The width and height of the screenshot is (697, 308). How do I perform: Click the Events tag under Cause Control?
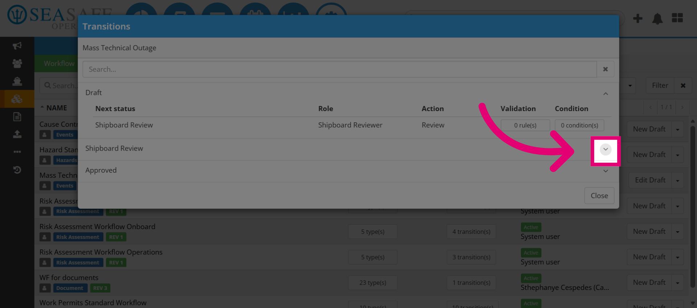65,135
